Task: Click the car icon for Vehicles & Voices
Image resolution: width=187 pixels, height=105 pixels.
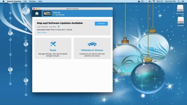Action: [92, 44]
